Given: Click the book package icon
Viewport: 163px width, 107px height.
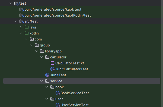Looking at the screenshot, I should (52, 87).
